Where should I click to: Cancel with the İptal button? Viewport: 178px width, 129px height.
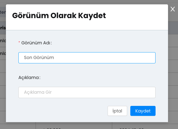point(117,111)
